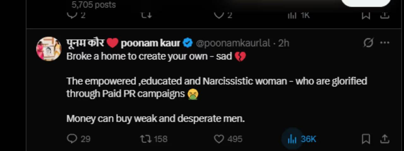Open the three-dot More menu on the post

click(384, 43)
